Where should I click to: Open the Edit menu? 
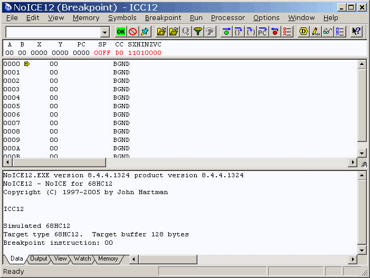click(33, 18)
